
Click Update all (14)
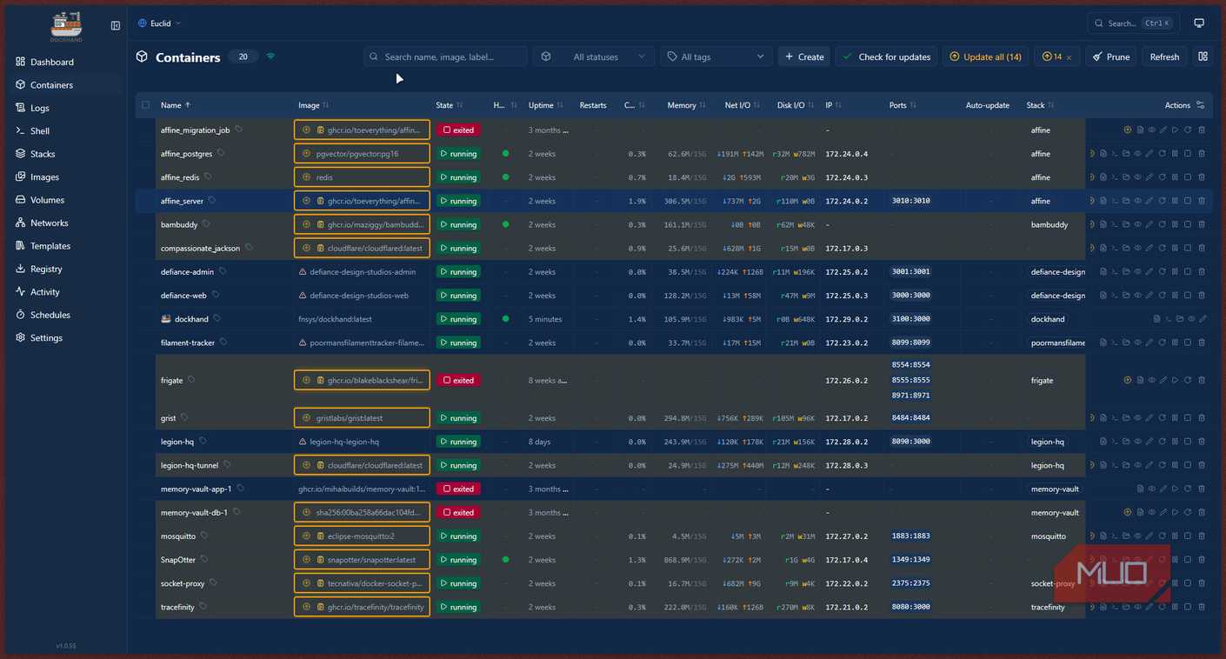tap(985, 57)
